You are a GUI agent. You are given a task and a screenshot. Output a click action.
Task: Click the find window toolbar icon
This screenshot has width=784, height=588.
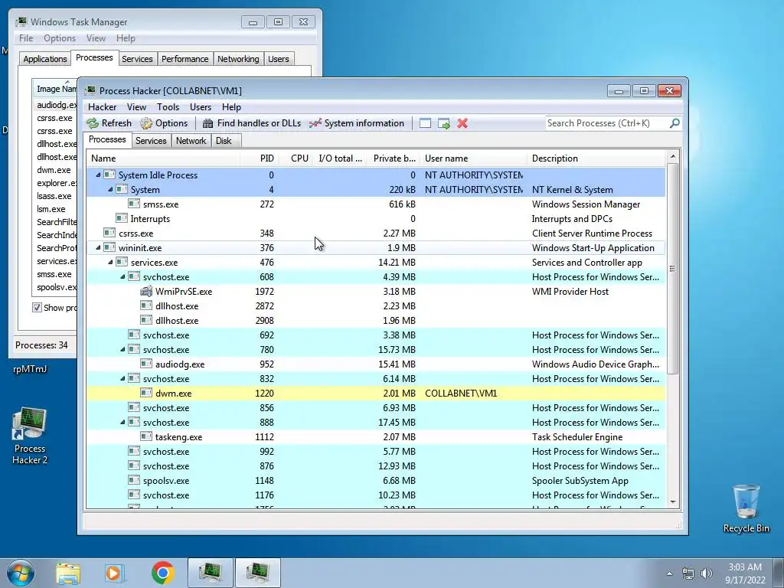pos(425,123)
